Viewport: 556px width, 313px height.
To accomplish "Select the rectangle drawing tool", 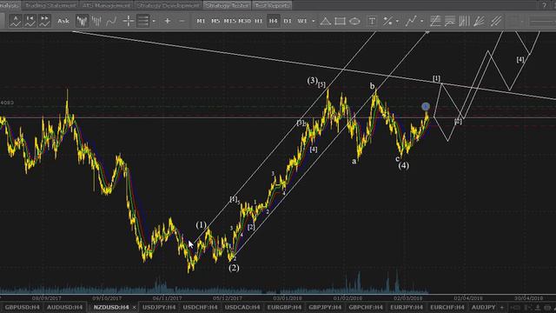I will (340, 21).
